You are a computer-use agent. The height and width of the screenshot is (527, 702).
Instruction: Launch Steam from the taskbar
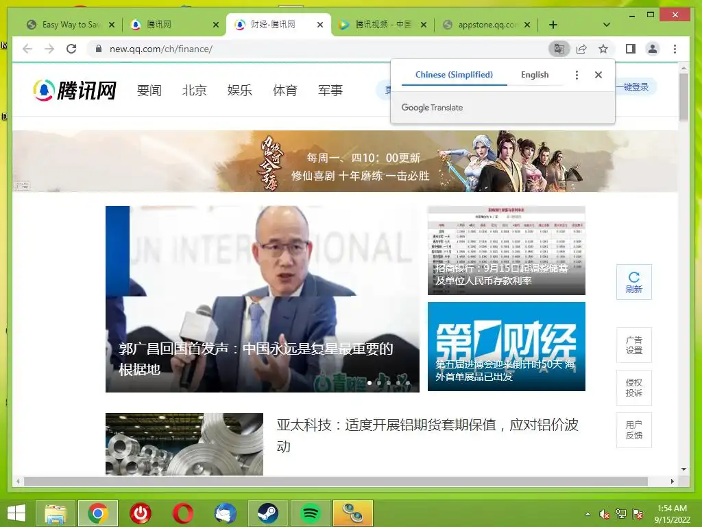point(268,513)
